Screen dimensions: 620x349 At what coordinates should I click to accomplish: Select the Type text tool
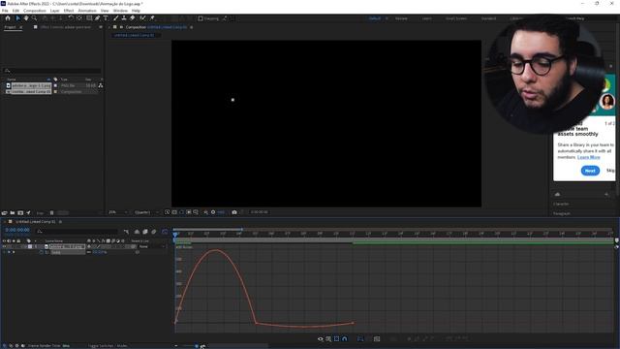[x=106, y=18]
